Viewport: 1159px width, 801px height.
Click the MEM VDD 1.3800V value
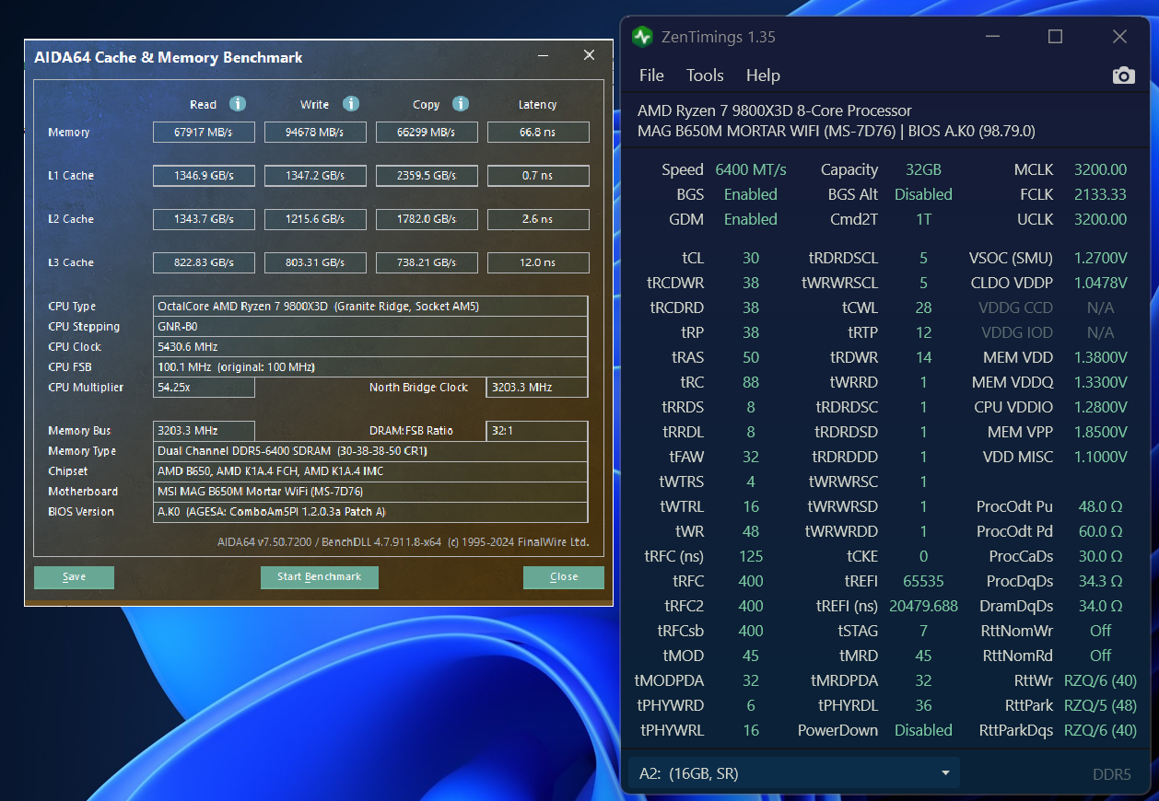[1100, 357]
